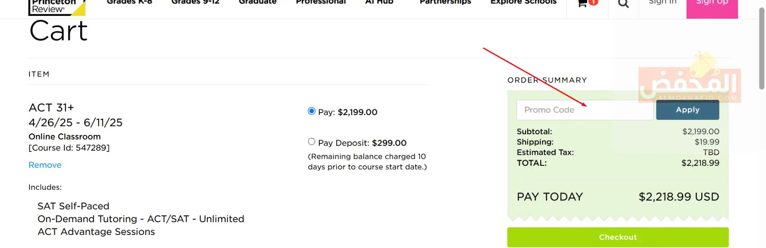Proceed with the green Checkout button
Image resolution: width=766 pixels, height=248 pixels.
pyautogui.click(x=617, y=237)
